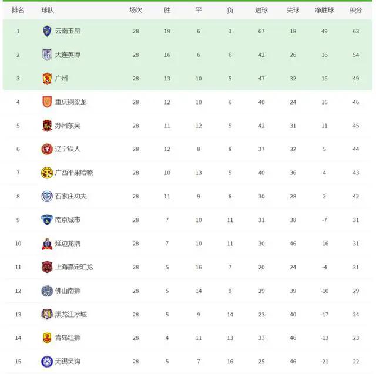The width and height of the screenshot is (376, 374).
Task: Click the 上海嘉定汇龙 team name
Action: 74,267
